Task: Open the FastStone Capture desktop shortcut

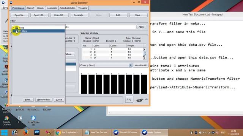Action: 6,108
